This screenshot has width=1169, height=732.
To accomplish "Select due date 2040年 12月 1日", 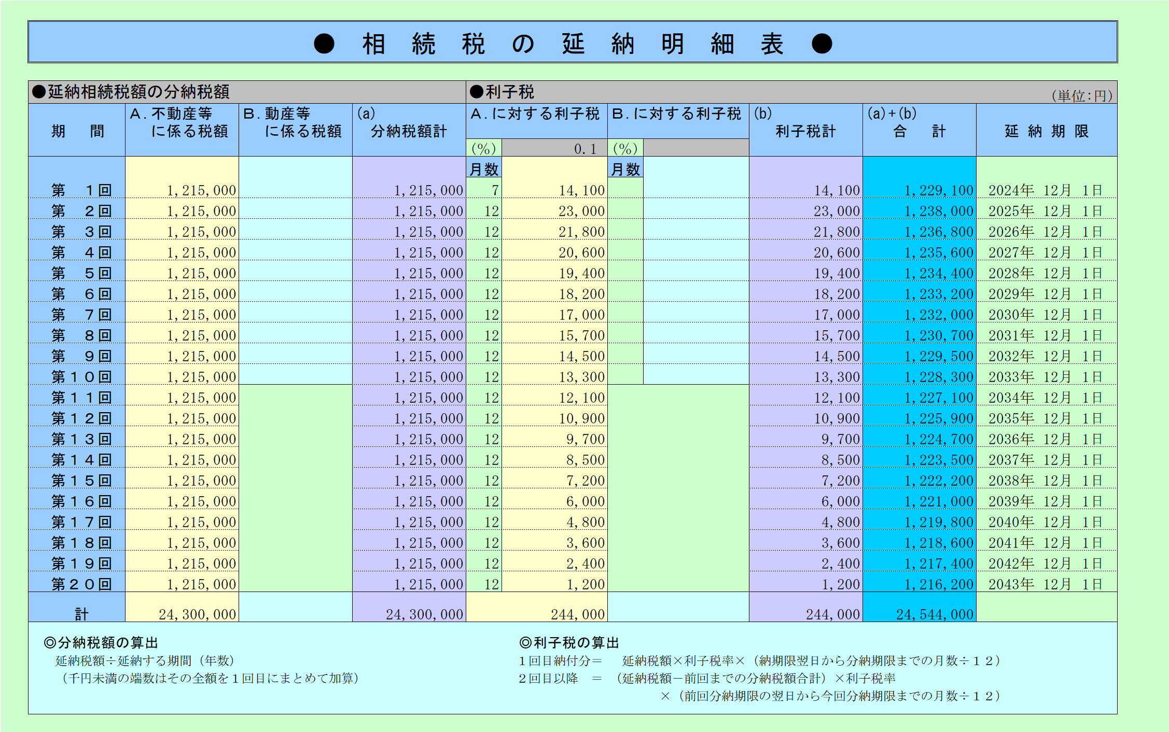I will click(x=1046, y=522).
